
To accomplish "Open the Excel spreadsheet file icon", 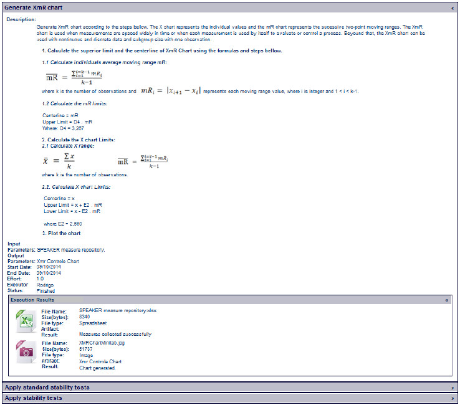I will [x=25, y=321].
